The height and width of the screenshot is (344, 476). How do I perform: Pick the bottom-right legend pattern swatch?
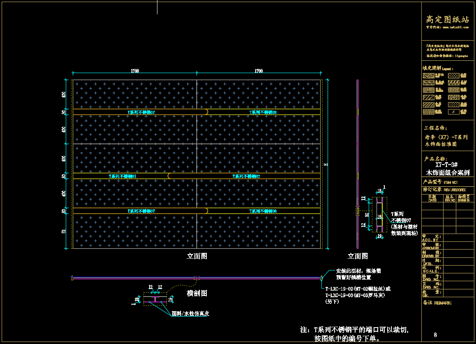pyautogui.click(x=453, y=112)
